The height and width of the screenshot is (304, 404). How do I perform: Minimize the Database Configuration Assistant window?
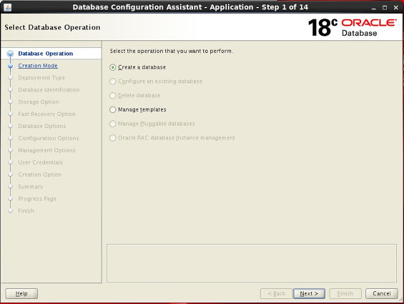371,7
